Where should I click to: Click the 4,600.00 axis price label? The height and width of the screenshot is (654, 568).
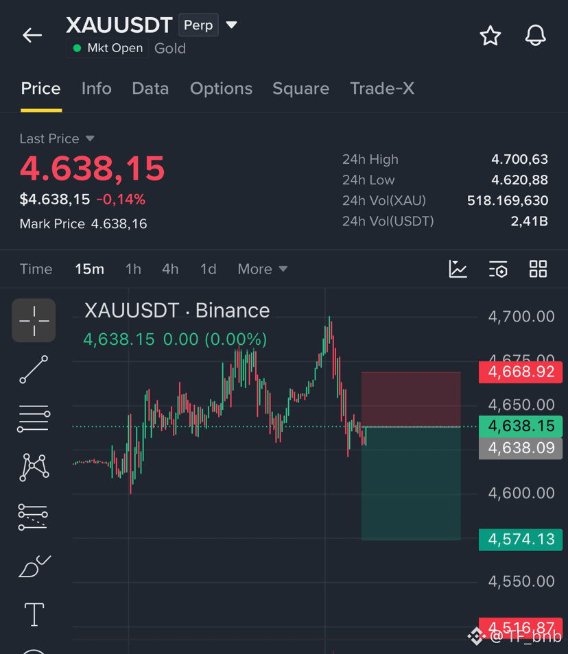[521, 493]
